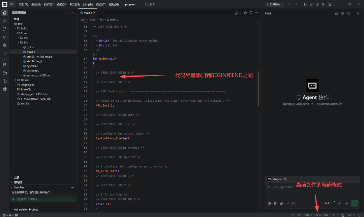The image size is (364, 217).
Task: Close the main.c editor tab
Action: tap(94, 13)
